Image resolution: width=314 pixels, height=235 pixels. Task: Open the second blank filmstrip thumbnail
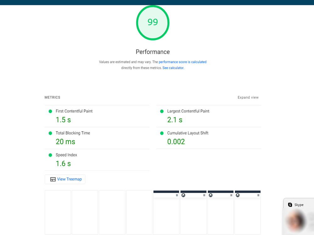point(85,212)
